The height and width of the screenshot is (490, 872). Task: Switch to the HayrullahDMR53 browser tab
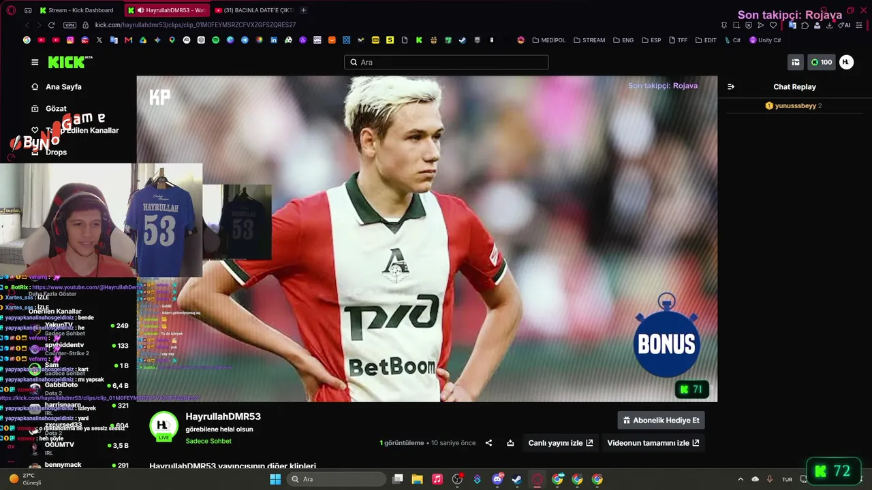pos(167,10)
